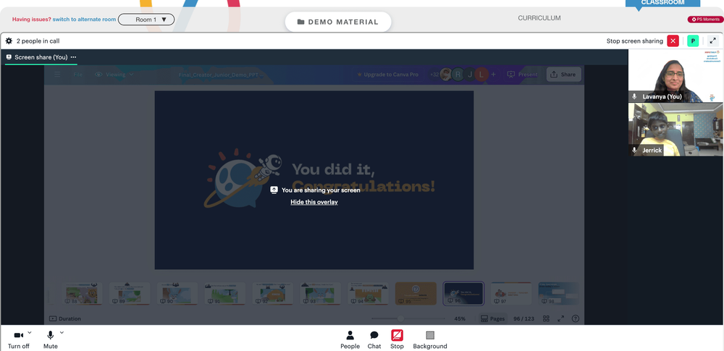724x351 pixels.
Task: Mute the microphone
Action: click(51, 339)
